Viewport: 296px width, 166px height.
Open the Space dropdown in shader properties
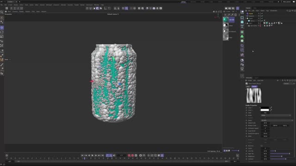[x=277, y=120]
